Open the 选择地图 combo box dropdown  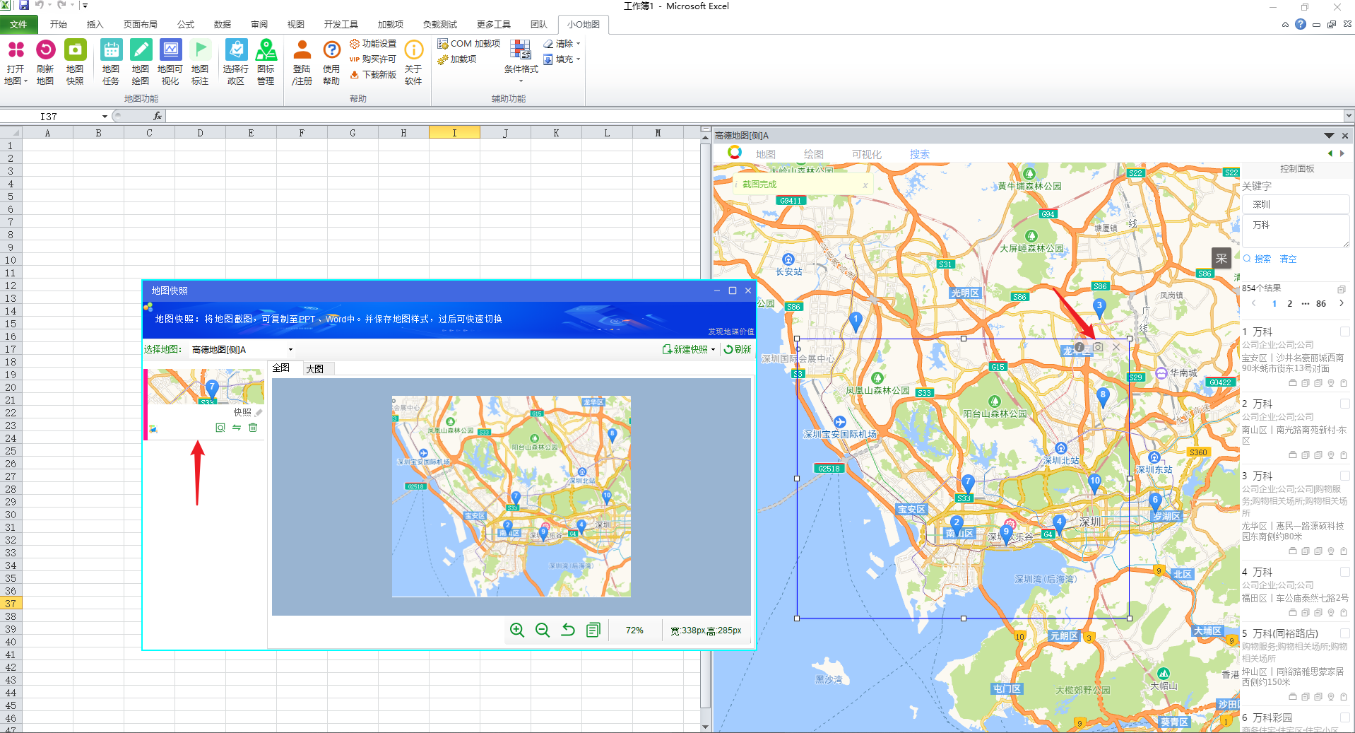pyautogui.click(x=290, y=350)
